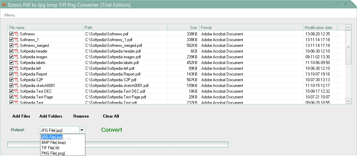Uncheck the Softpedia Report checkbox

point(11,74)
